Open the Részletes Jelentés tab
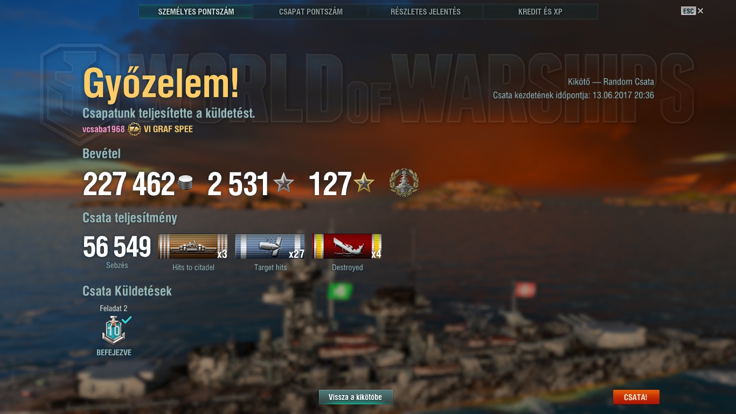This screenshot has width=736, height=414. [426, 11]
